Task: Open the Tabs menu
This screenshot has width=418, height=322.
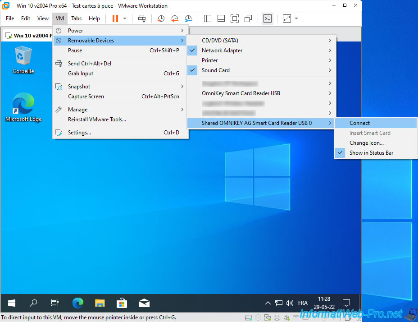Action: click(x=76, y=18)
